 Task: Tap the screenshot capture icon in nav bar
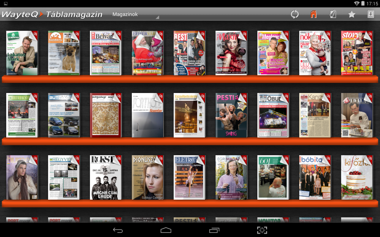pyautogui.click(x=262, y=230)
